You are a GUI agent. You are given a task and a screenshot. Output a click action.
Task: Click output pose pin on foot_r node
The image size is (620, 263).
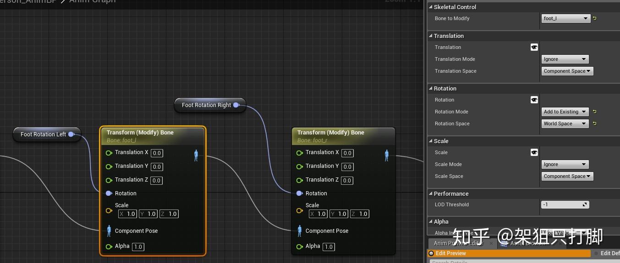(x=387, y=156)
